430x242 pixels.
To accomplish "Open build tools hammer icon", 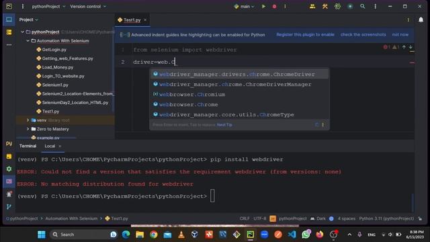I will tap(325, 6).
